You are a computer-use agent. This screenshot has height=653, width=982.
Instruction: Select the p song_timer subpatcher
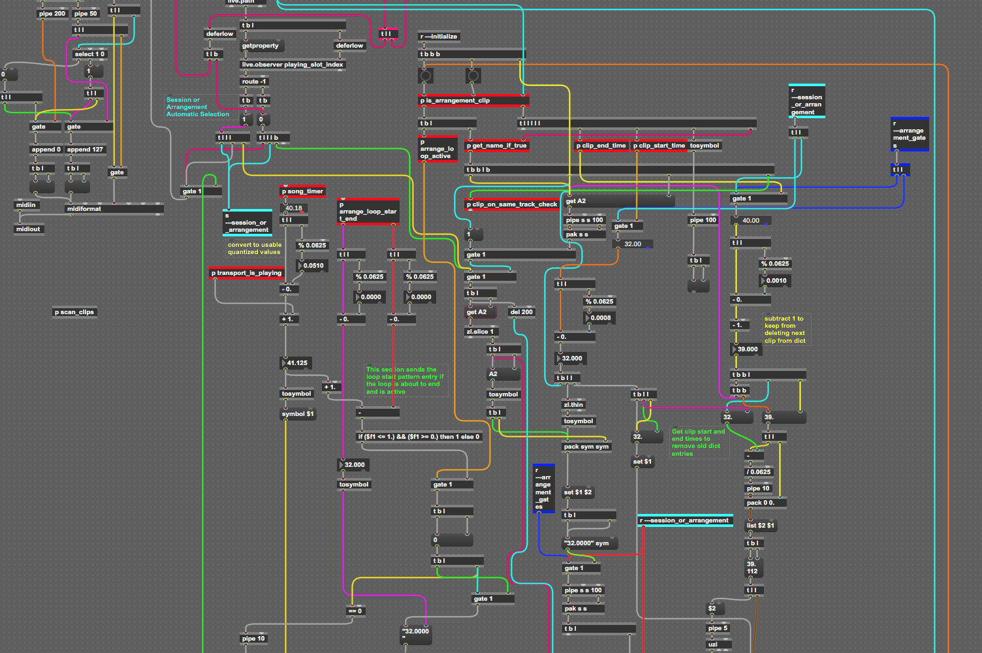302,191
